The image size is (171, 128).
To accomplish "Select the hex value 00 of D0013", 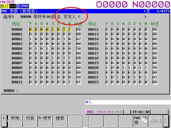I will tap(155, 34).
